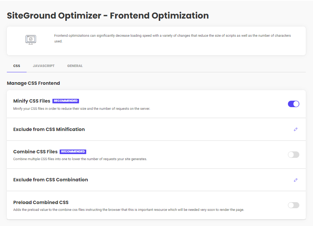
Task: Turn on Preload Combined CSS
Action: click(x=293, y=205)
